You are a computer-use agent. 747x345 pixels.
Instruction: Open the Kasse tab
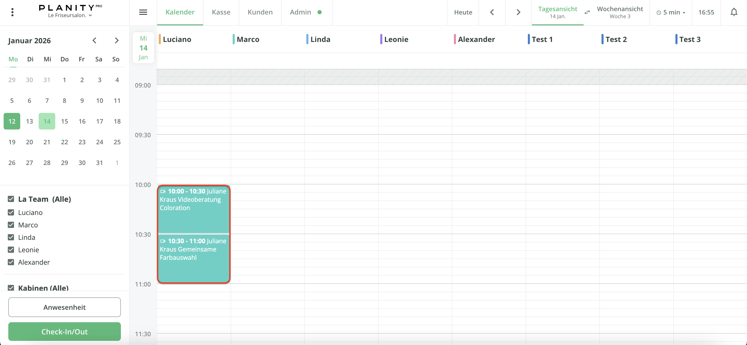[x=221, y=12]
